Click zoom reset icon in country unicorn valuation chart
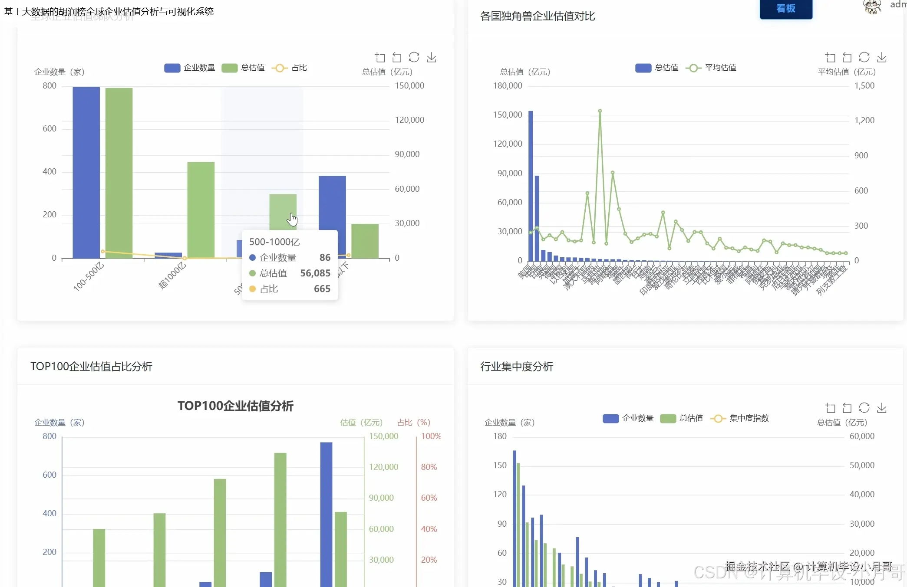This screenshot has width=907, height=587. 847,57
